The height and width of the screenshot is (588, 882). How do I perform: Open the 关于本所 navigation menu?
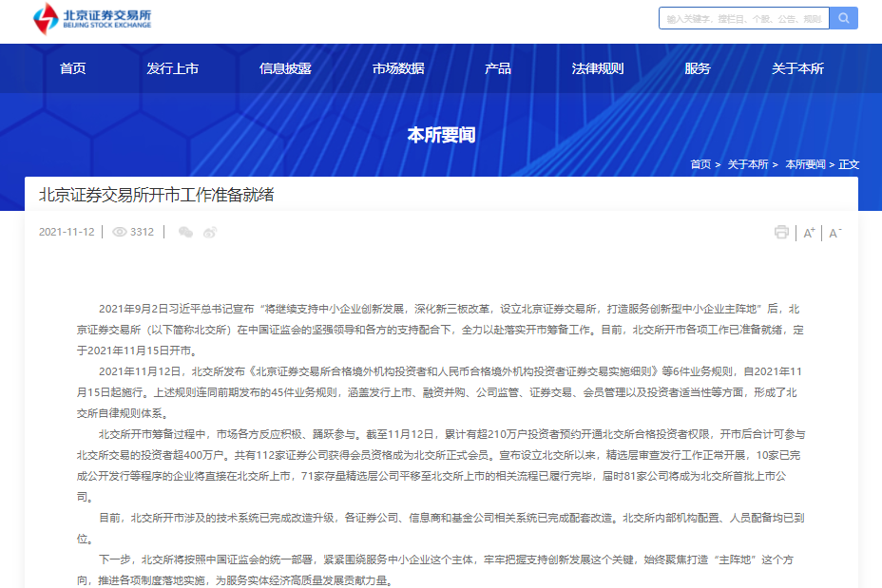coord(798,67)
